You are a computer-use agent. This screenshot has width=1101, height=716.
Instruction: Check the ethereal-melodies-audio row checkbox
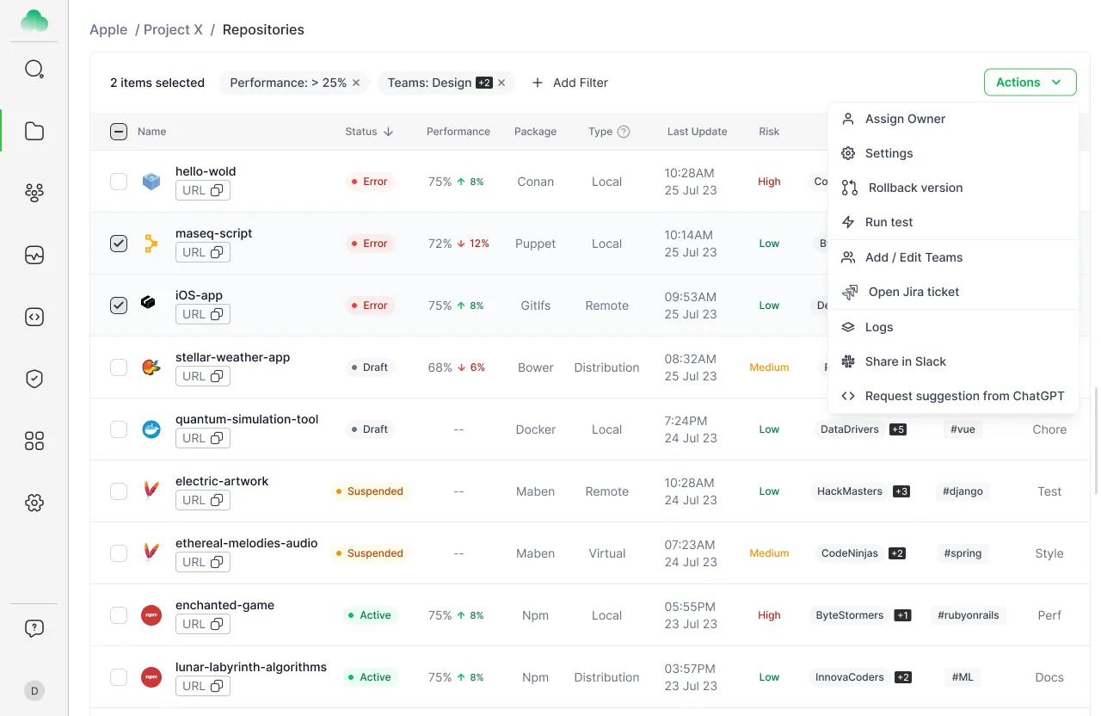(119, 553)
